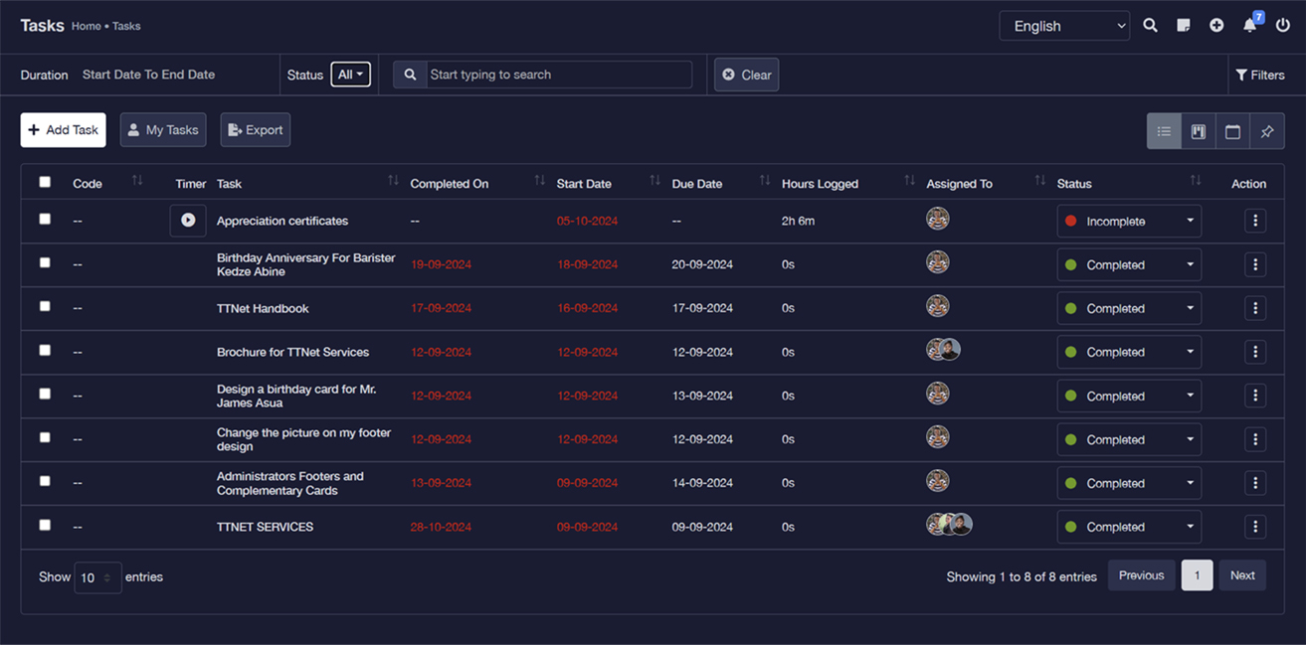
Task: Click the plus circle quick-add icon
Action: pos(1216,26)
